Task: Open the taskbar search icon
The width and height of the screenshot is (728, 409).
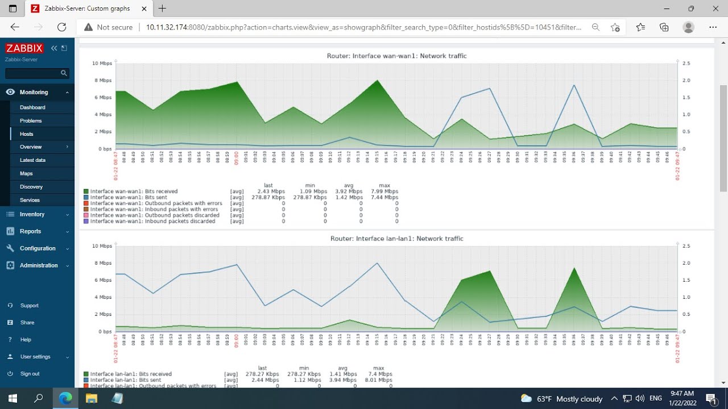Action: click(39, 398)
